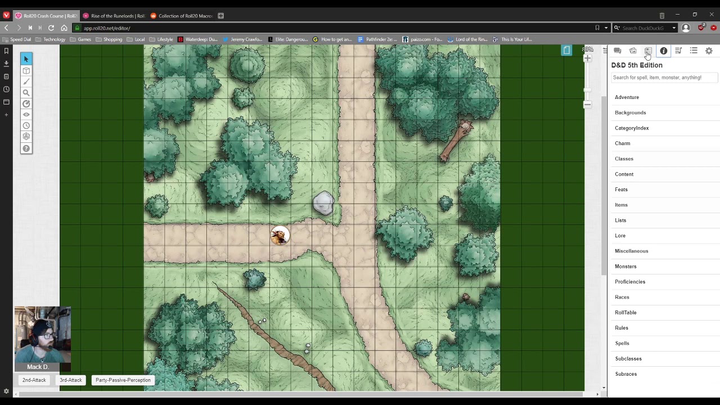Open the Dice Rolling d20 tool

point(26,137)
